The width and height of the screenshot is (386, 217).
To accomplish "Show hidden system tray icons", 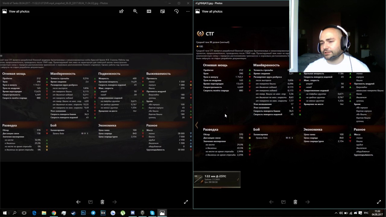I will [337, 213].
